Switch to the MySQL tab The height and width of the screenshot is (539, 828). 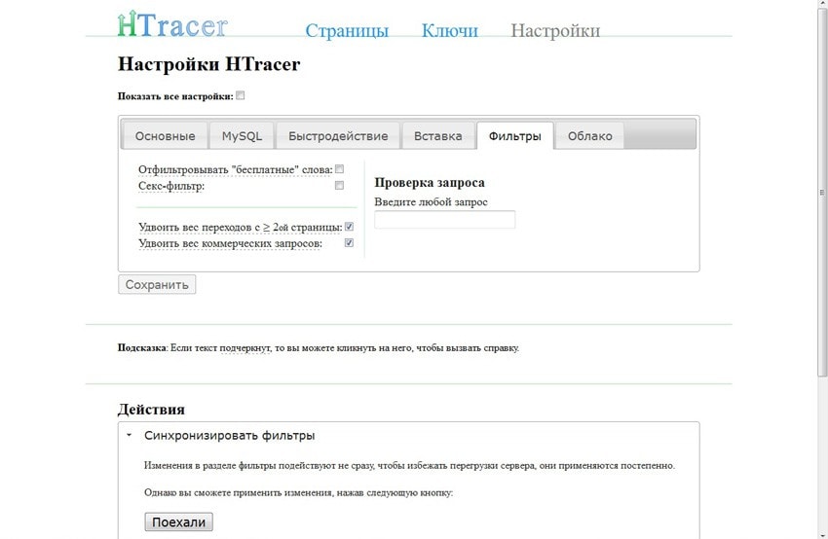click(242, 136)
